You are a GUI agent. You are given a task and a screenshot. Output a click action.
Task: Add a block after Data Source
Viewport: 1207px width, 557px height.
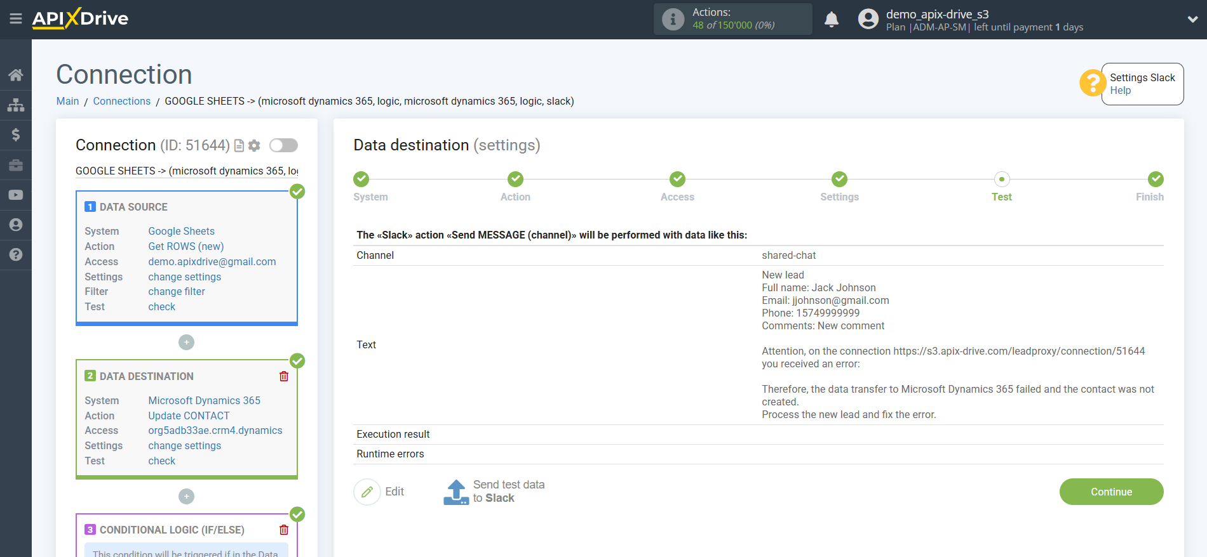(x=186, y=343)
